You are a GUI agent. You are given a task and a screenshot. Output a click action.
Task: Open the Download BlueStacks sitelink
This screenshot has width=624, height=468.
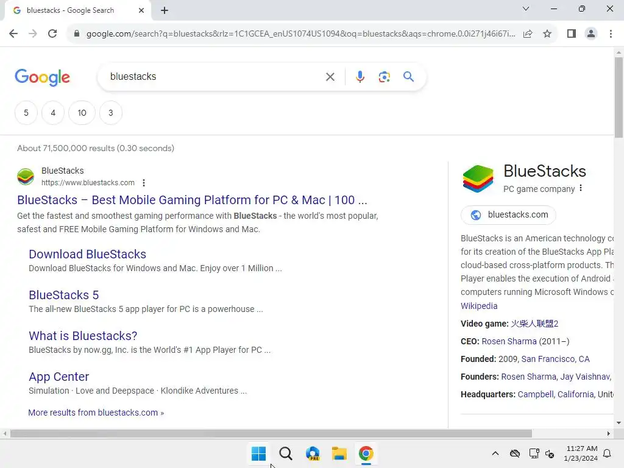pyautogui.click(x=88, y=254)
